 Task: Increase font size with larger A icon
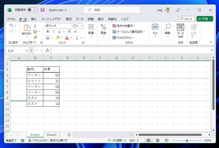pos(69,31)
